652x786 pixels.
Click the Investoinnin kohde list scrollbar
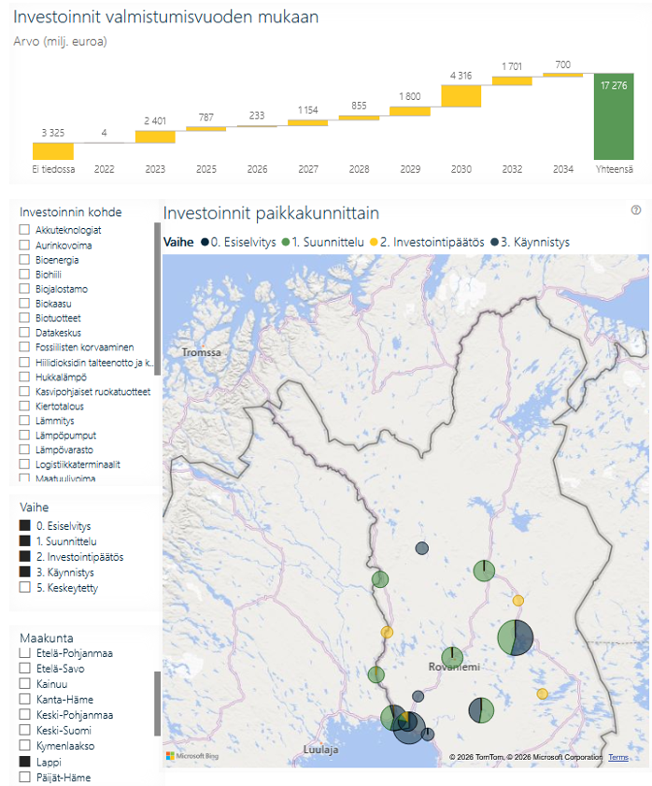pos(157,299)
